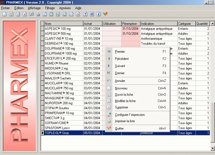Choose Premier in the context menu
This screenshot has height=155, width=215.
[x=138, y=52]
